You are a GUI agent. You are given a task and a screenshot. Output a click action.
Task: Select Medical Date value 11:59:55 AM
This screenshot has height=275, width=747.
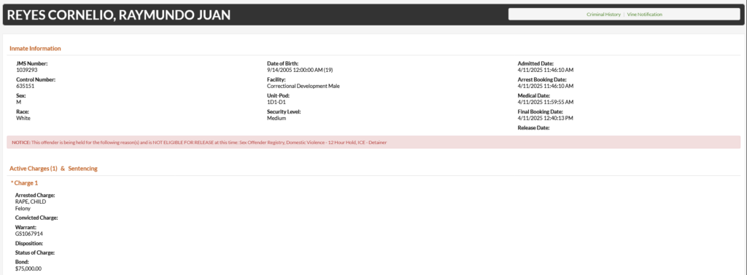(558, 102)
